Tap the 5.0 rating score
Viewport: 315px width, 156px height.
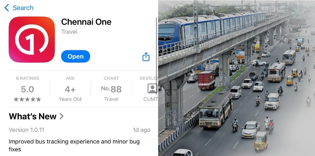(28, 89)
